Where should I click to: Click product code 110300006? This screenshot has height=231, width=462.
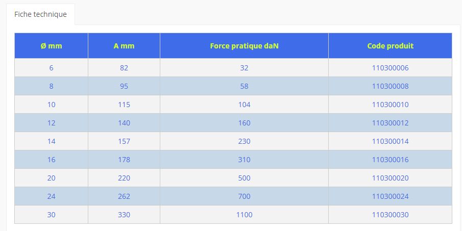(390, 68)
